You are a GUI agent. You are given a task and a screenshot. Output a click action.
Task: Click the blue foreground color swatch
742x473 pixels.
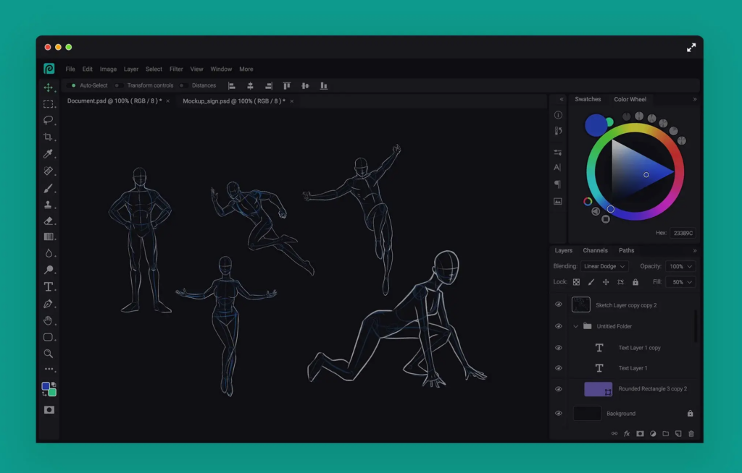(46, 386)
